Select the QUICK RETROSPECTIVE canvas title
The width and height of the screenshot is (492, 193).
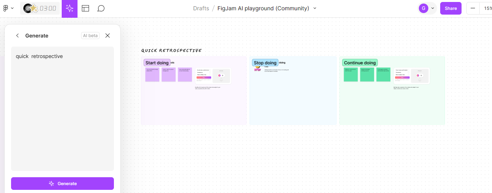click(x=172, y=51)
